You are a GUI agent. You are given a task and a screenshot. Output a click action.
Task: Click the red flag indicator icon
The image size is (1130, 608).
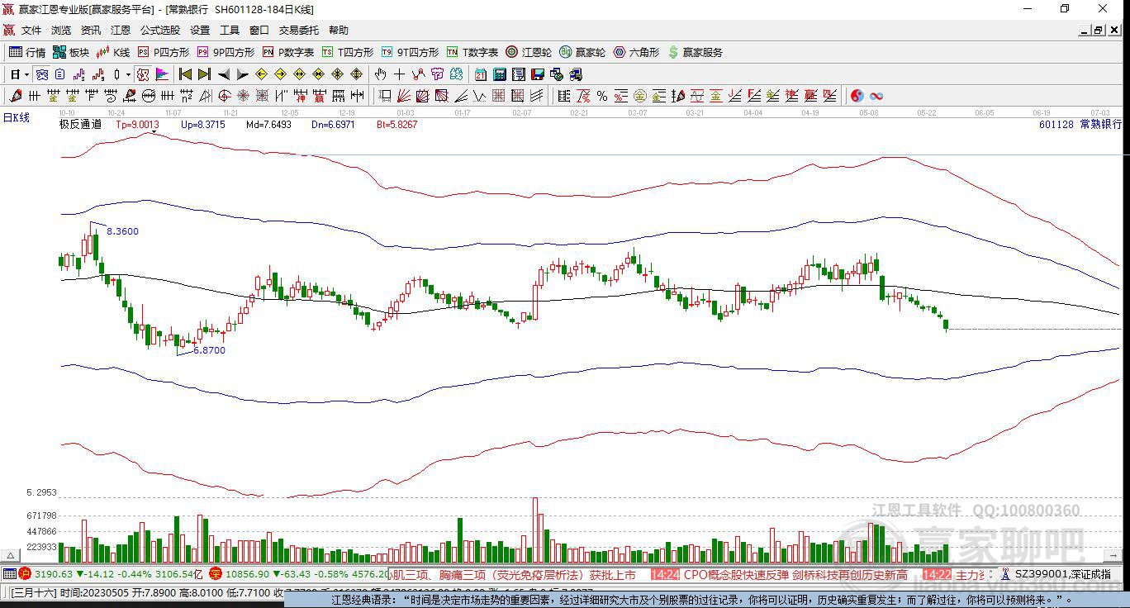(x=162, y=74)
